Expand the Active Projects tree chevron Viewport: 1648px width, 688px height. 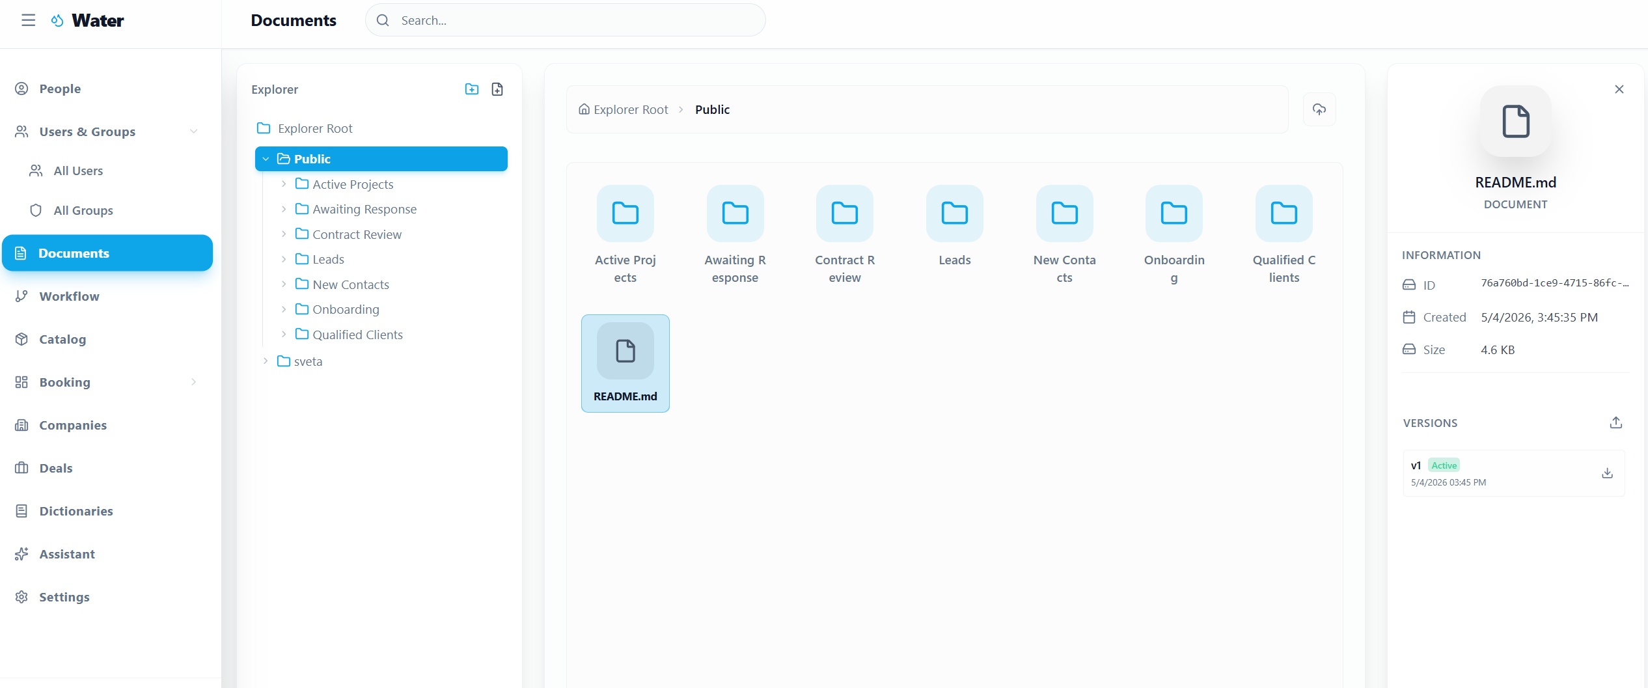click(284, 184)
